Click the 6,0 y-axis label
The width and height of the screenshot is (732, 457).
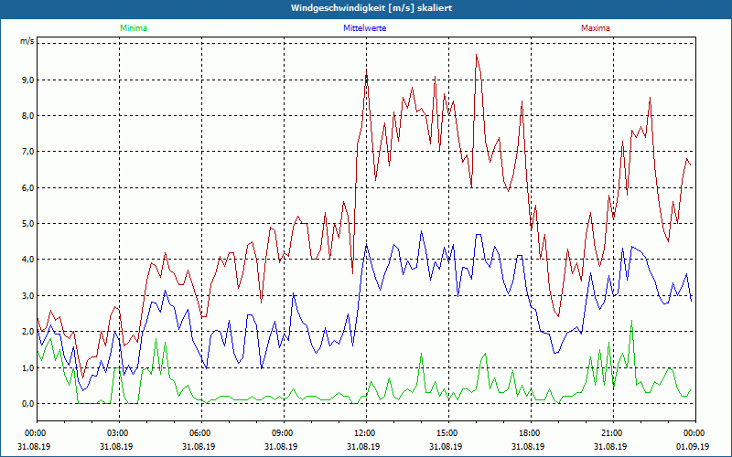pos(28,188)
